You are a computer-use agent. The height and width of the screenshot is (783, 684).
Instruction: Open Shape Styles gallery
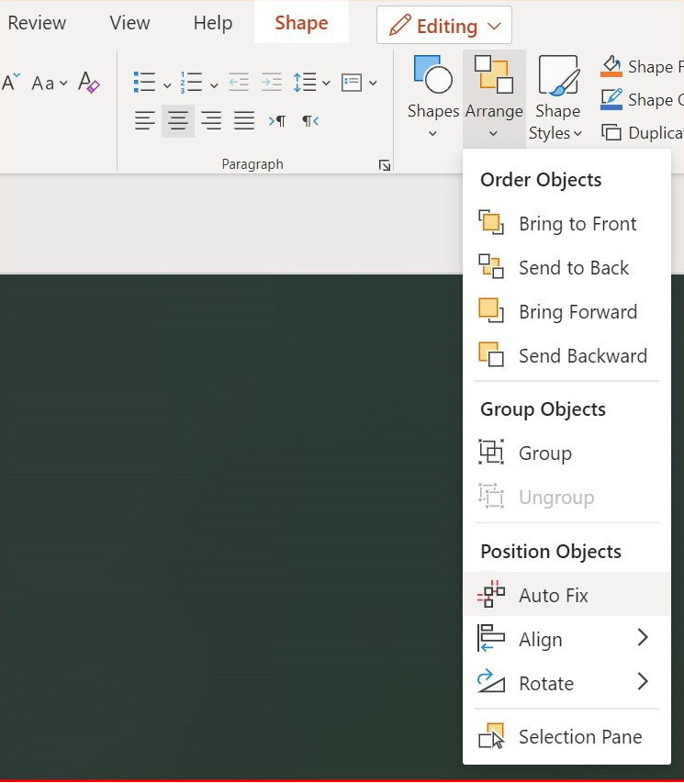pyautogui.click(x=557, y=98)
